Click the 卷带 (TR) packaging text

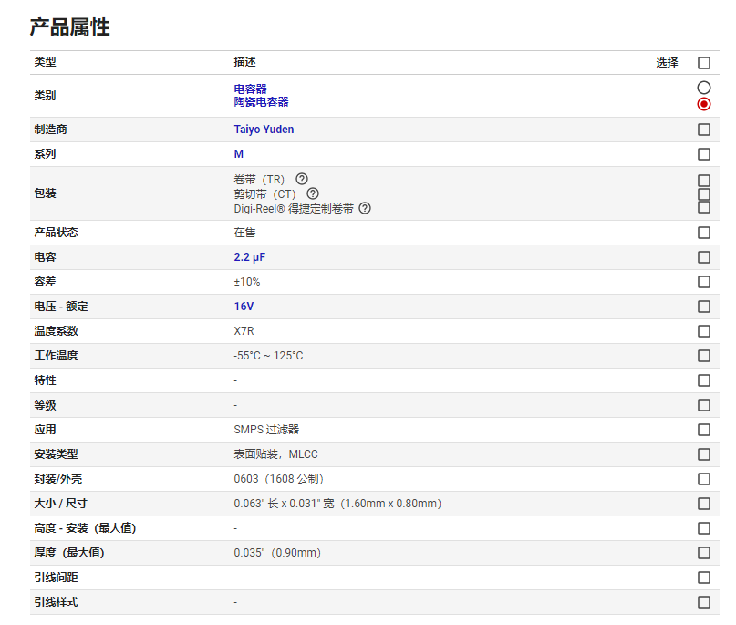click(259, 180)
